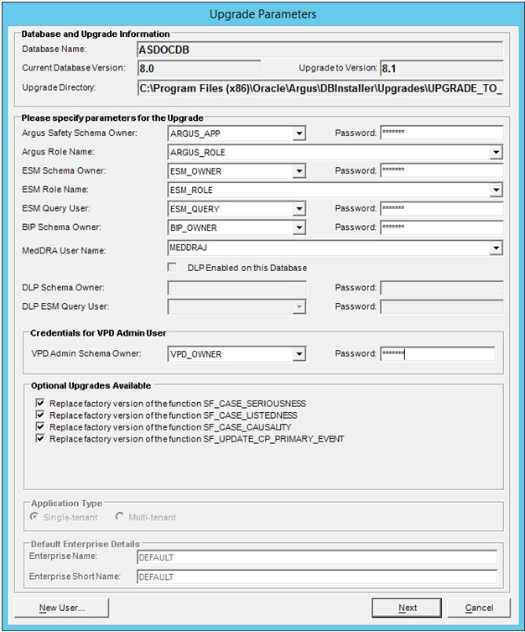Focus VPD Admin Schema Owner password field
The width and height of the screenshot is (525, 632).
[438, 354]
